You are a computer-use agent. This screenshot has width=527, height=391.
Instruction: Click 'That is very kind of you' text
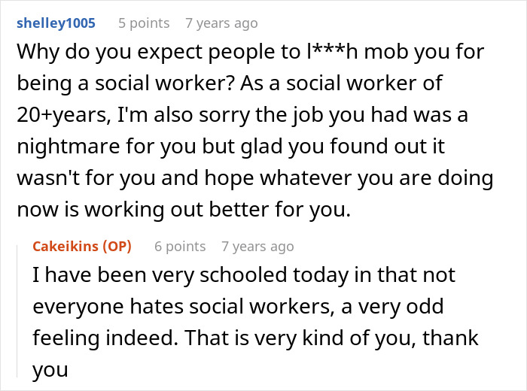tap(298, 338)
